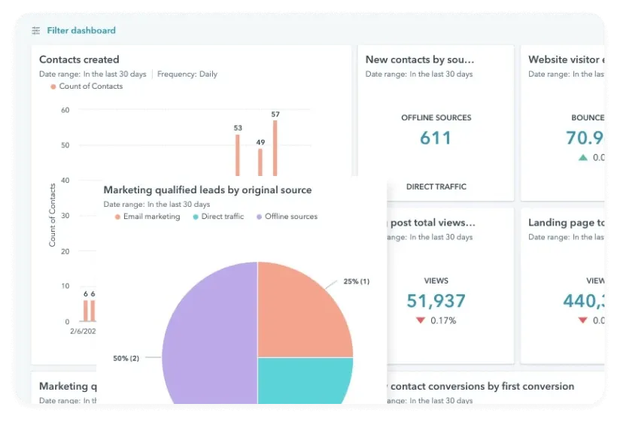
Task: Click the DIRECT TRAFFIC label
Action: 436,187
